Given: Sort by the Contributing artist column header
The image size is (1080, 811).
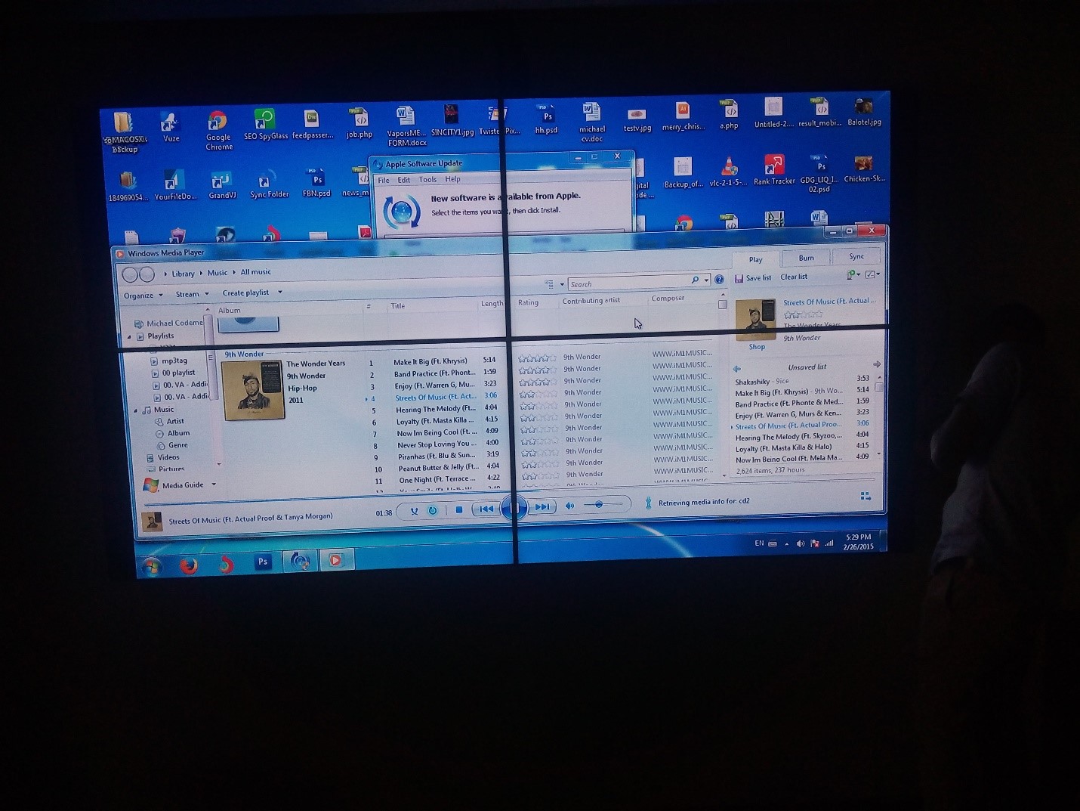Looking at the screenshot, I should pos(591,301).
